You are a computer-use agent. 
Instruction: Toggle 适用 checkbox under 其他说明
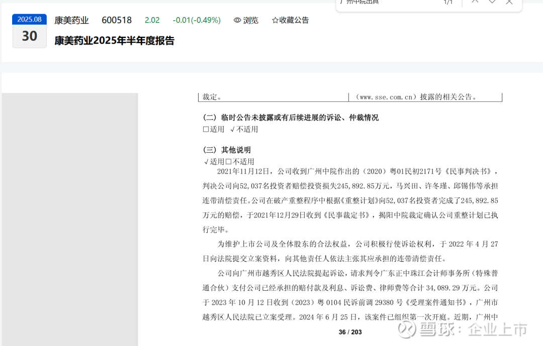coord(207,162)
